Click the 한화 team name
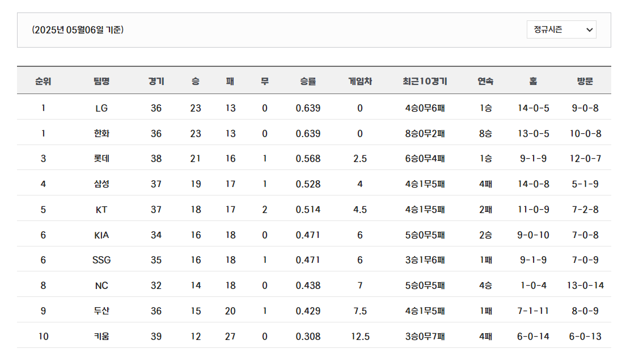Image resolution: width=643 pixels, height=357 pixels. pyautogui.click(x=101, y=134)
